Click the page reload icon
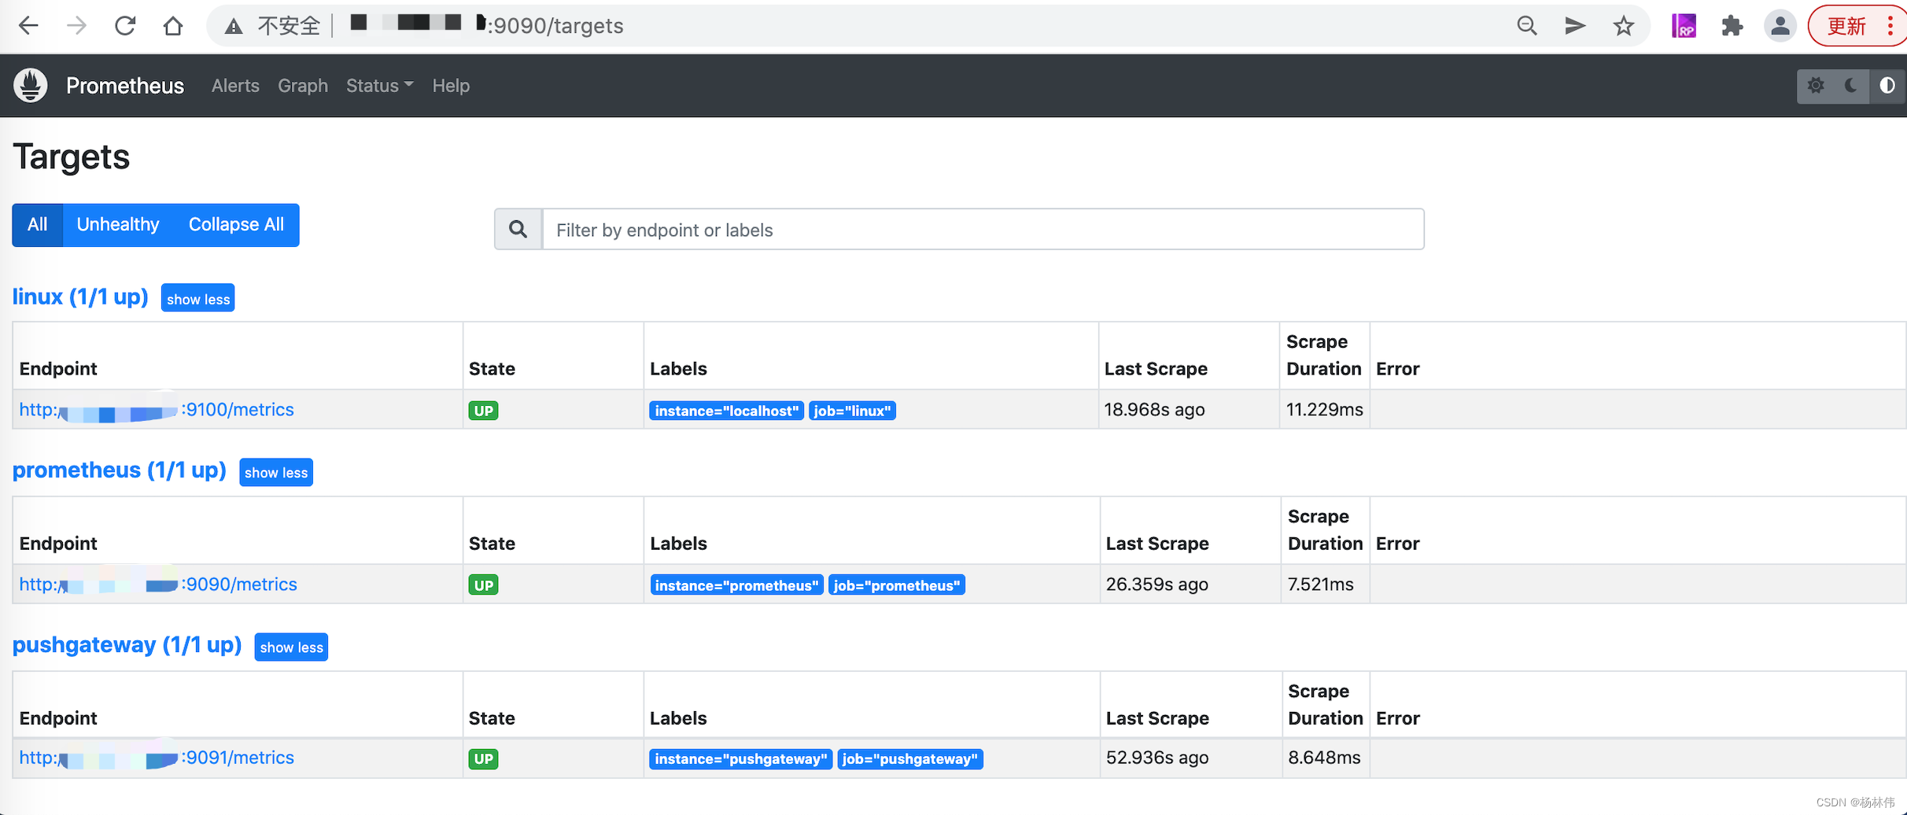The image size is (1907, 815). click(124, 25)
